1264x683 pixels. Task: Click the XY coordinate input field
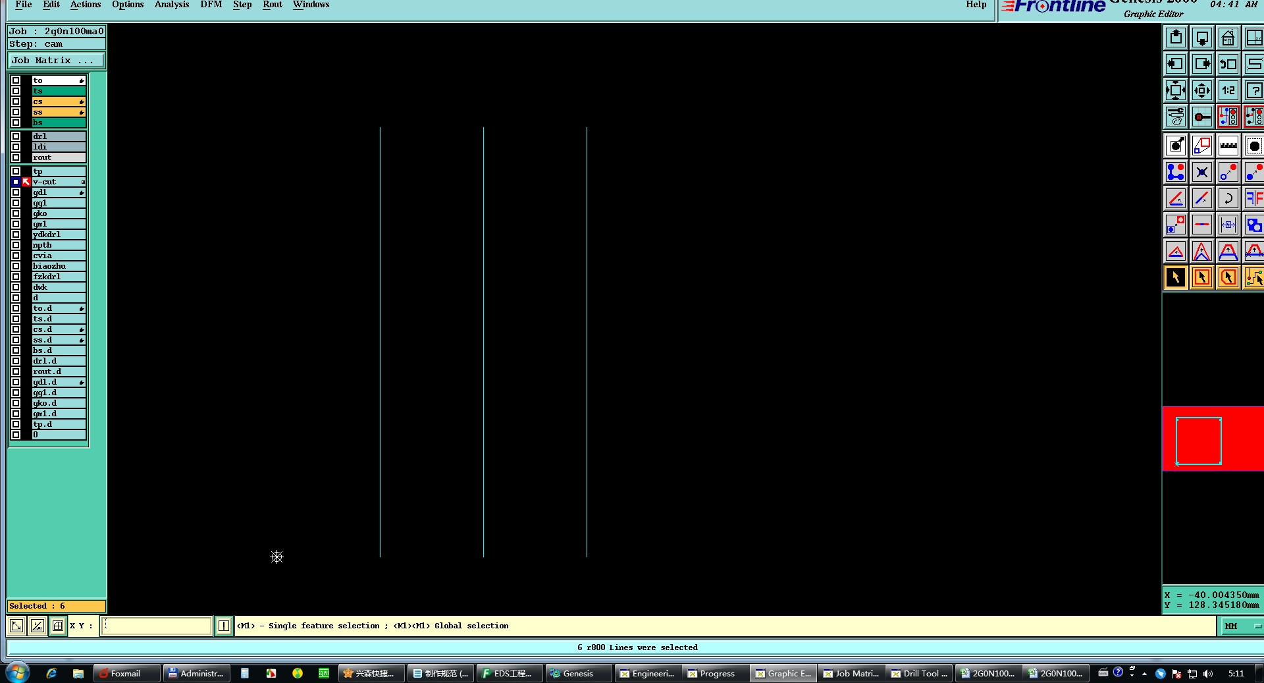coord(157,626)
